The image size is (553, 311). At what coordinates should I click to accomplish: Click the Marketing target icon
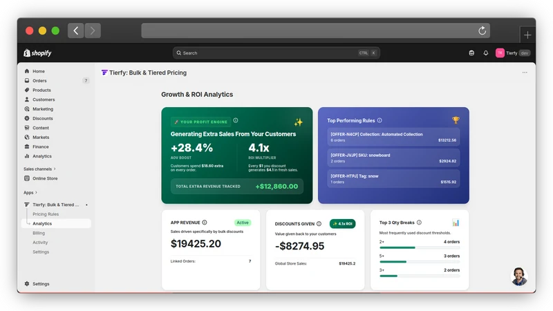(27, 109)
